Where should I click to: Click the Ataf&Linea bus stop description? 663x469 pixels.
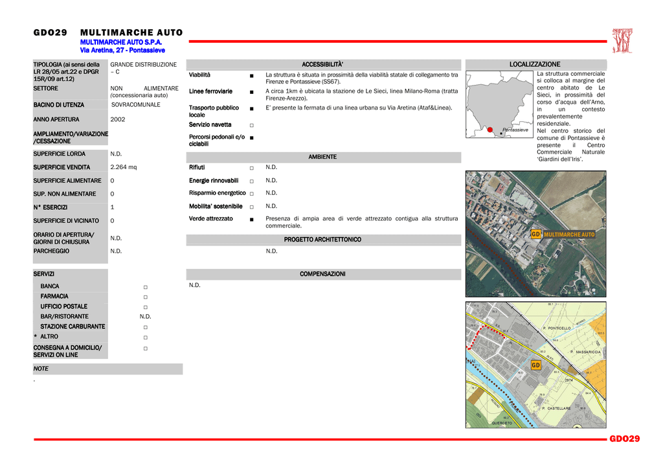pyautogui.click(x=359, y=108)
